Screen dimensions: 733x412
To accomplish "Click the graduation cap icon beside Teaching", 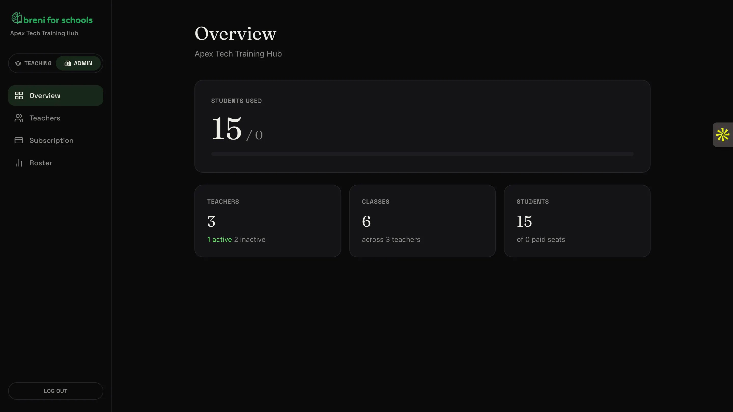I will [18, 63].
